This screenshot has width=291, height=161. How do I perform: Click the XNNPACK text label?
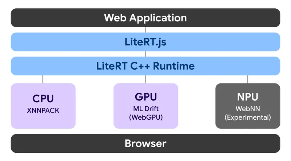pyautogui.click(x=43, y=111)
